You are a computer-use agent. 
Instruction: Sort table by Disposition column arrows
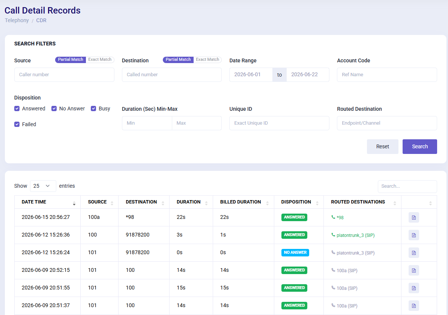pos(317,203)
